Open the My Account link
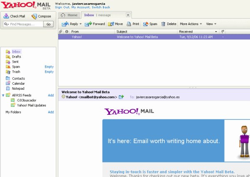 tap(80, 8)
